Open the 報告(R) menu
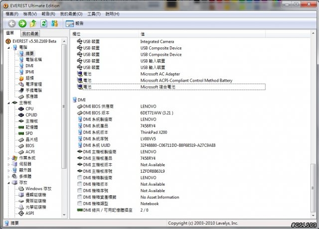The image size is (319, 229). 48,14
